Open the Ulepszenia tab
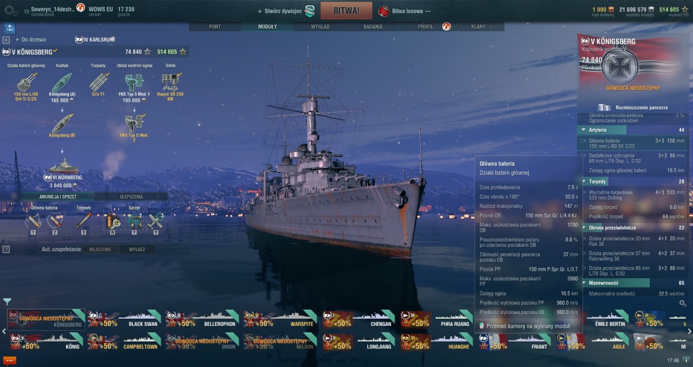 coord(131,197)
